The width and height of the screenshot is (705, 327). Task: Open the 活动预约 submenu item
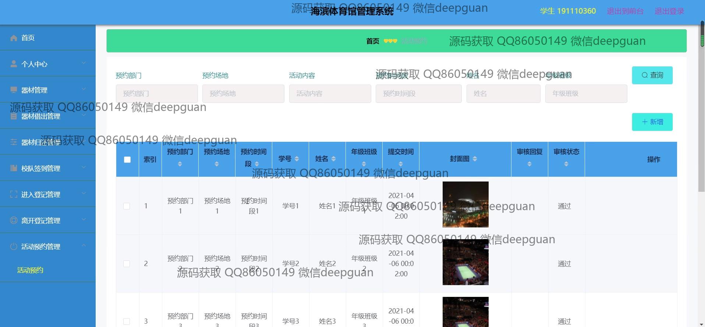pyautogui.click(x=30, y=270)
